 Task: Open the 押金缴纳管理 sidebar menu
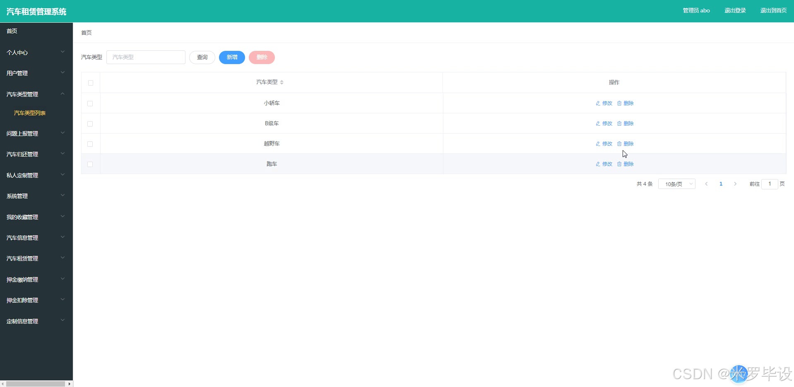36,279
